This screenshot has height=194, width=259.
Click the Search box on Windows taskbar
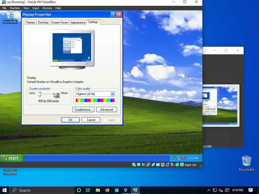tap(42, 190)
